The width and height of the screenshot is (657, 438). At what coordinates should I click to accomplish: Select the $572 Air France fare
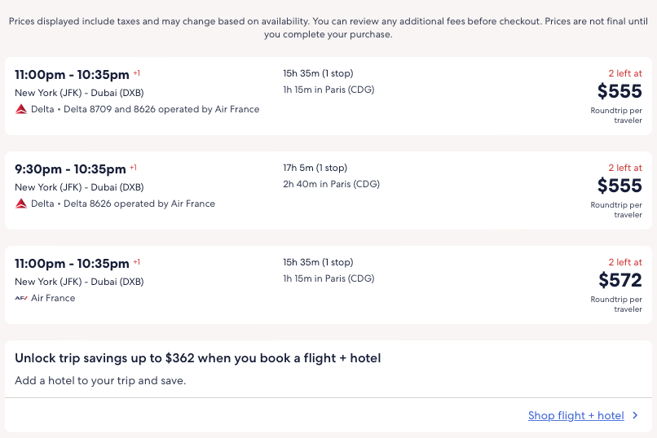click(x=620, y=281)
